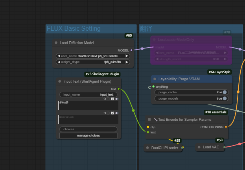Select next weight_dtype with right arrow

(127, 62)
